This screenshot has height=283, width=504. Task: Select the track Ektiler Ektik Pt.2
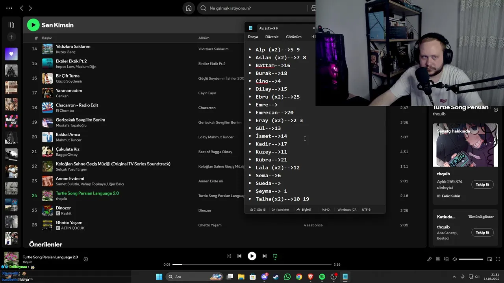pos(71,61)
